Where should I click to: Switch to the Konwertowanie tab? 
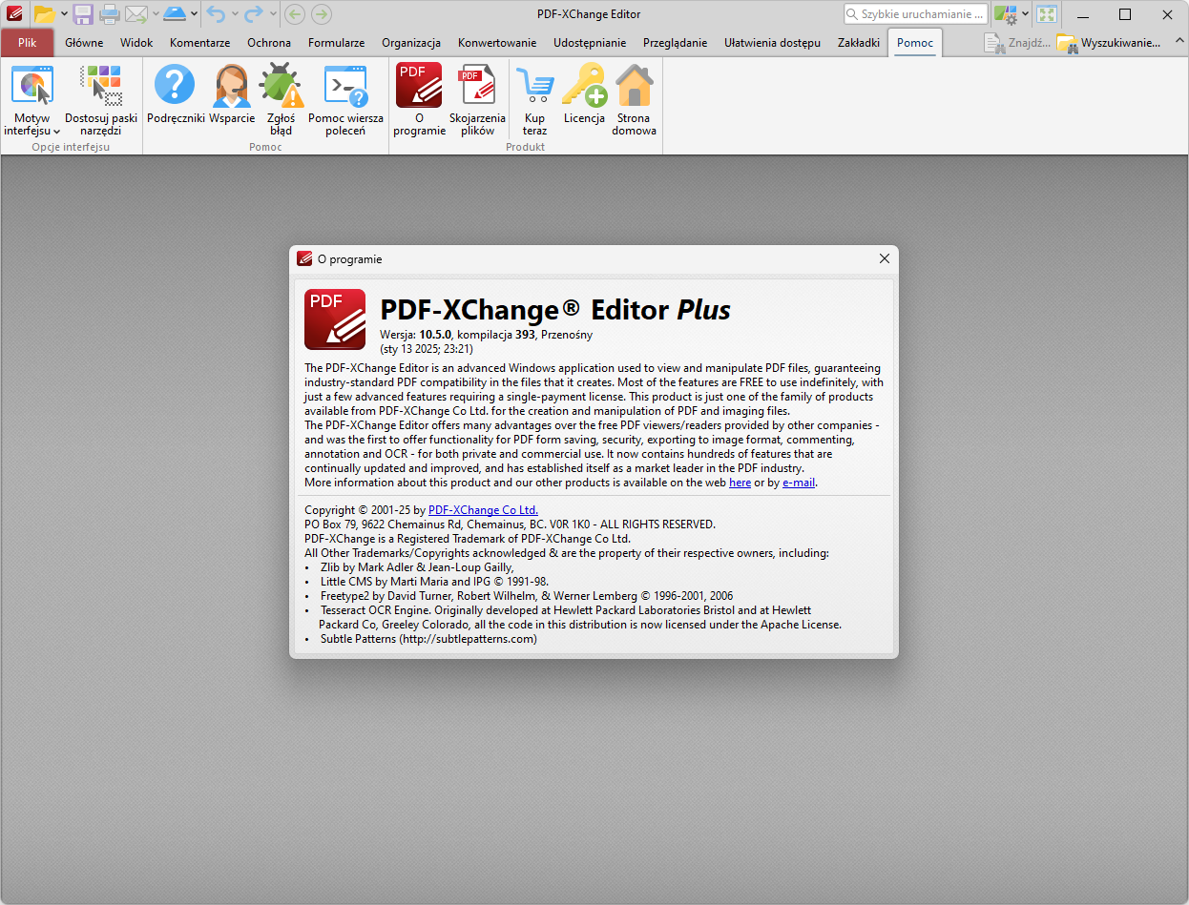coord(497,43)
